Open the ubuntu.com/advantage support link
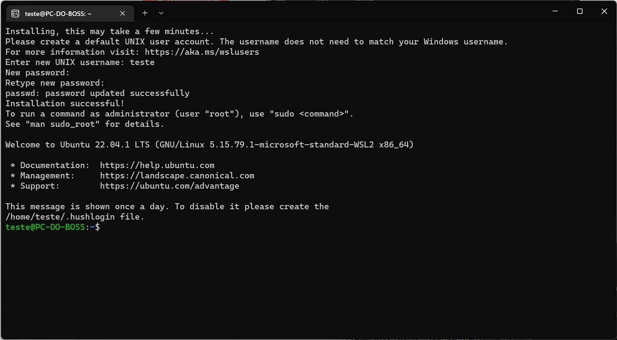Viewport: 617px width, 340px height. click(x=169, y=186)
